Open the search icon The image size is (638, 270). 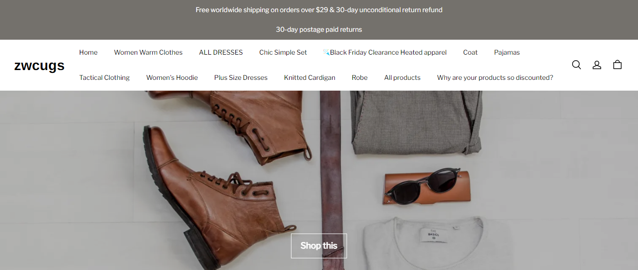click(x=576, y=65)
